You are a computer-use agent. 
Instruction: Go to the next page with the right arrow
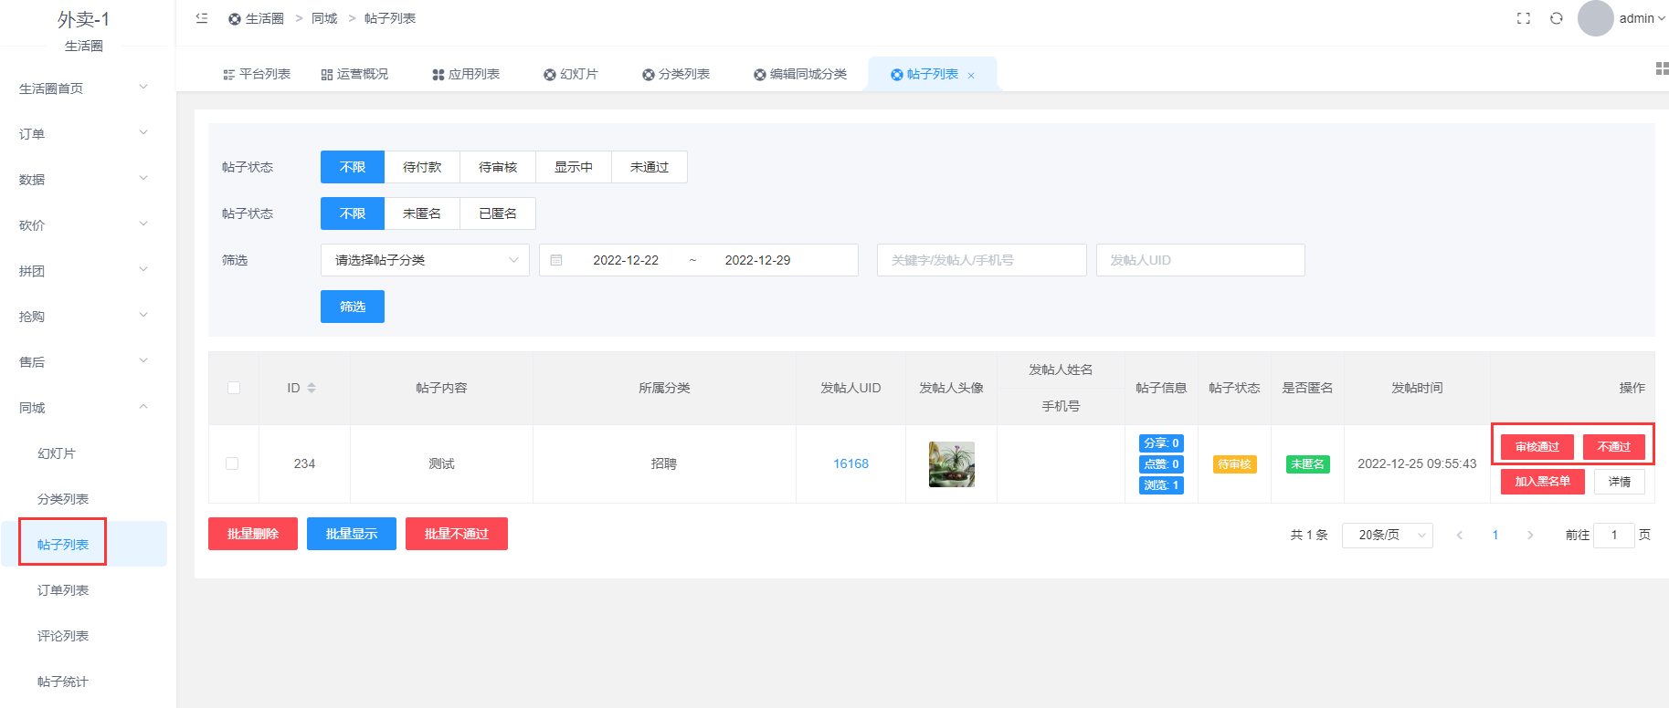(1530, 535)
